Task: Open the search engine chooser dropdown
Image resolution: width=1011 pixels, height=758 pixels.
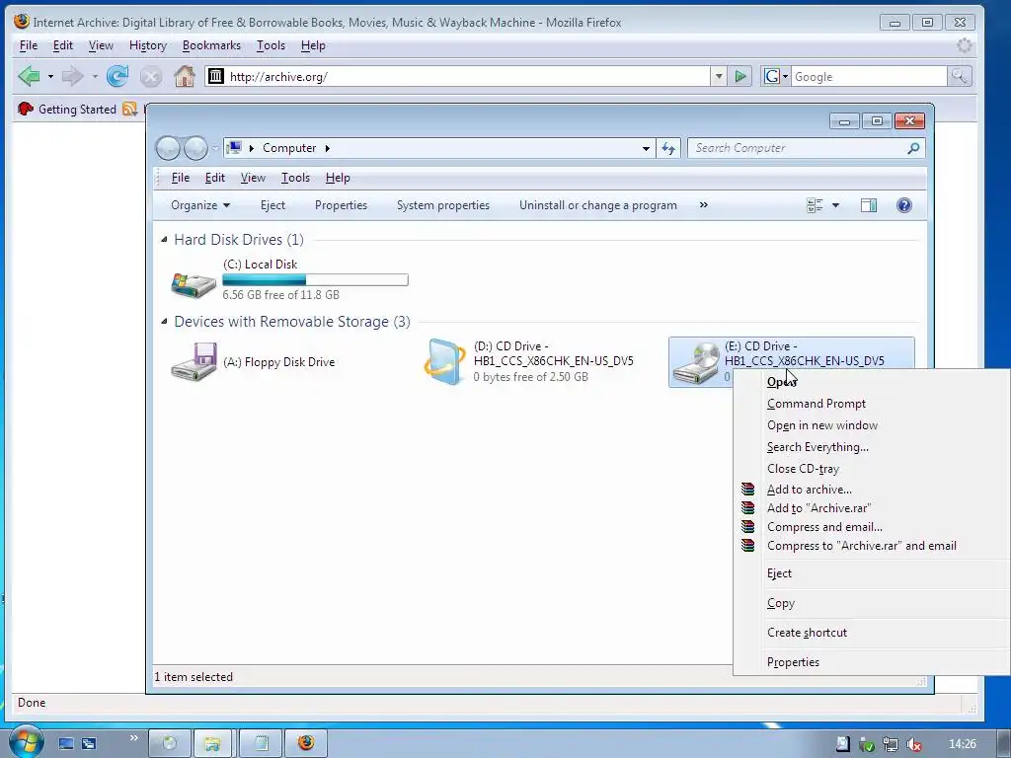Action: coord(785,77)
